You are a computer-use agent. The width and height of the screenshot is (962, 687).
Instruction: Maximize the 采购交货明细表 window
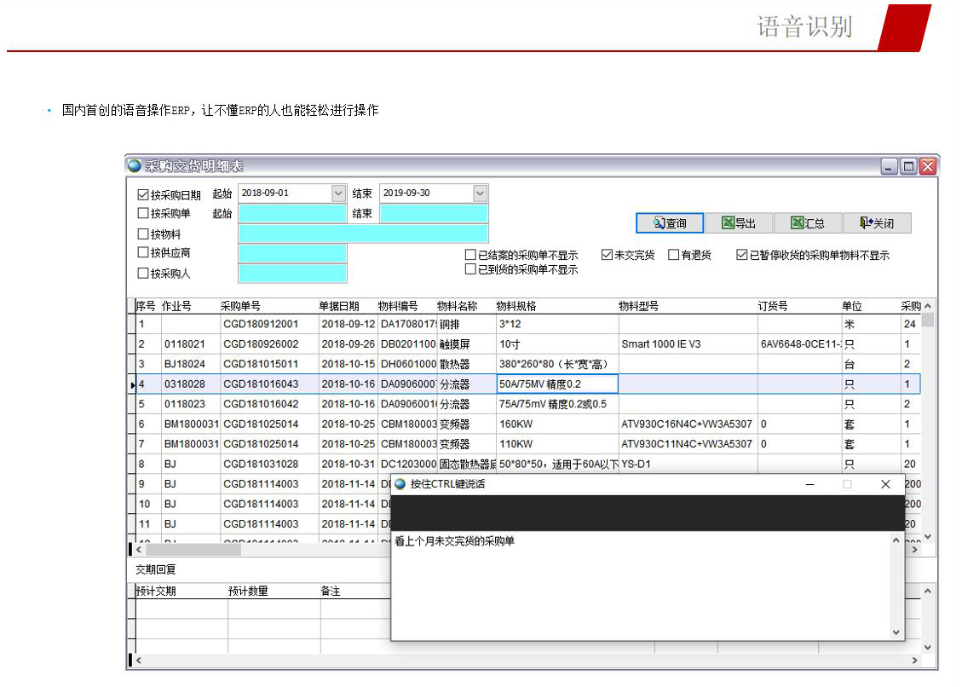coord(909,167)
